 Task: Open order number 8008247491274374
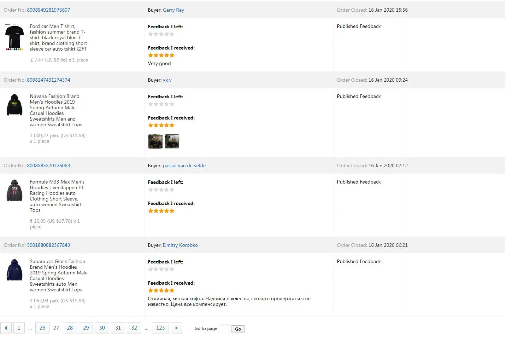coord(48,80)
